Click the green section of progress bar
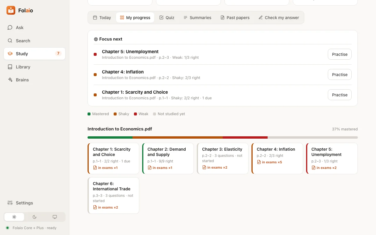376x235 pixels. (x=110, y=137)
